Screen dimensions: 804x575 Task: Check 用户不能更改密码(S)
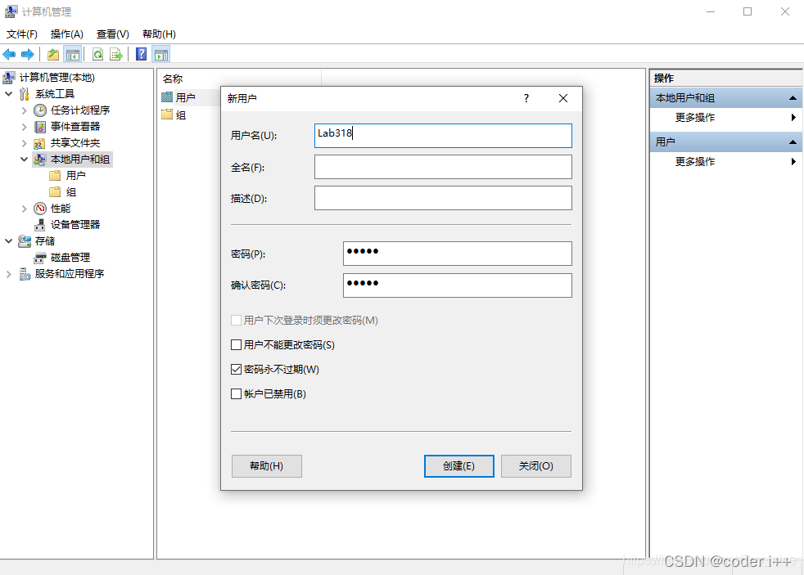tap(236, 344)
